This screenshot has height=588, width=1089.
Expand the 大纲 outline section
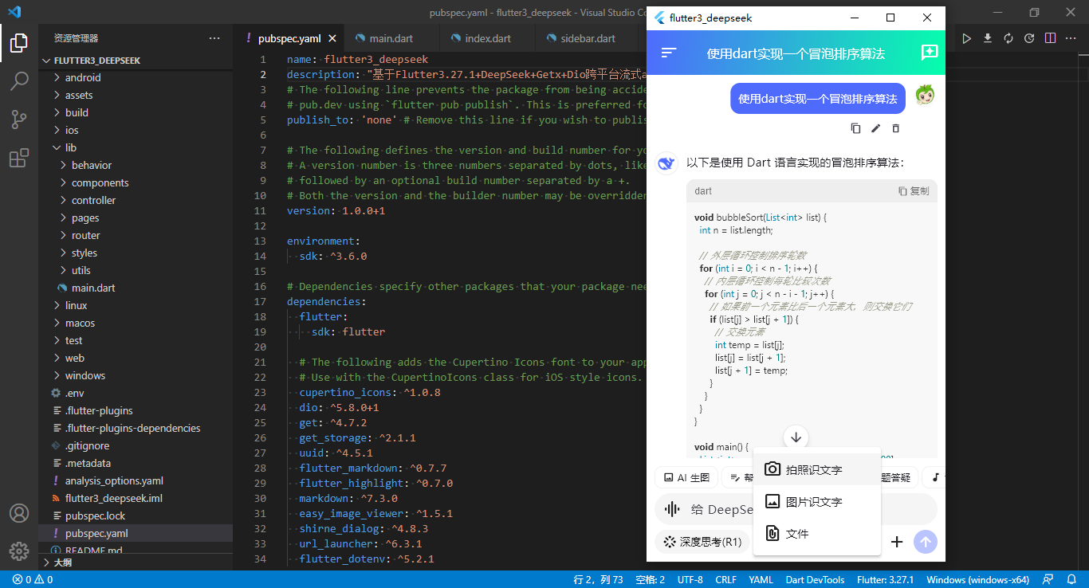(x=62, y=562)
